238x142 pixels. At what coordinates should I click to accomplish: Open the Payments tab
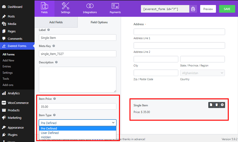click(115, 8)
